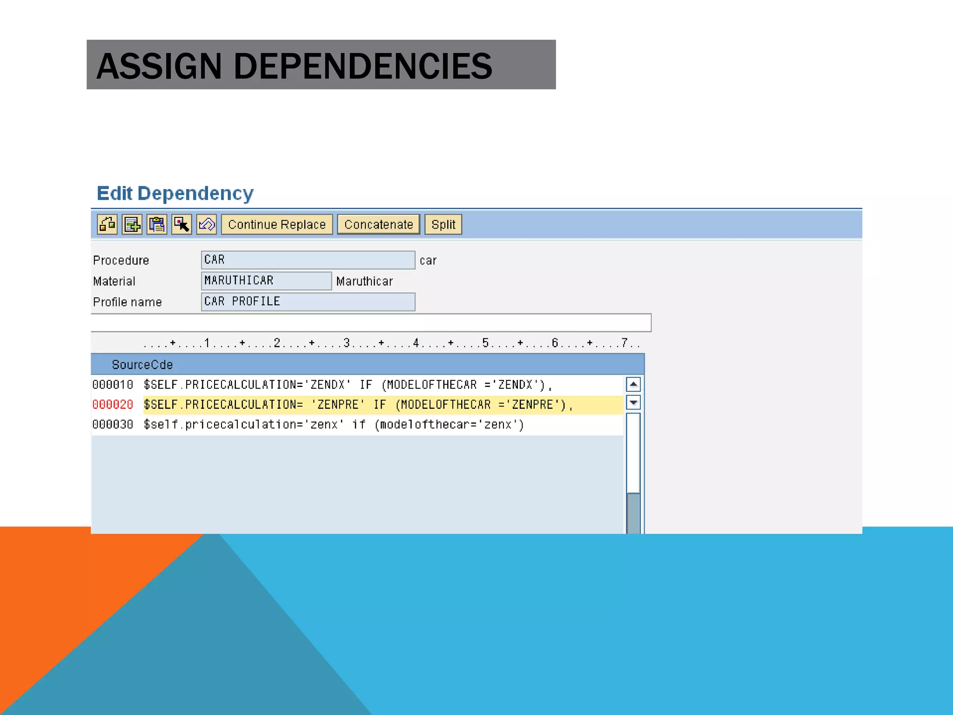Click the empty command line field

click(371, 323)
